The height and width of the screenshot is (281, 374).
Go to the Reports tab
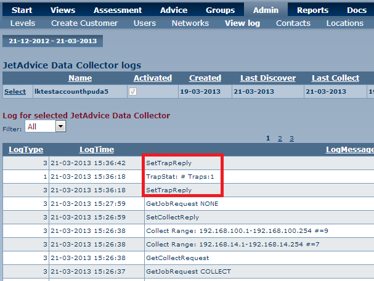(312, 10)
